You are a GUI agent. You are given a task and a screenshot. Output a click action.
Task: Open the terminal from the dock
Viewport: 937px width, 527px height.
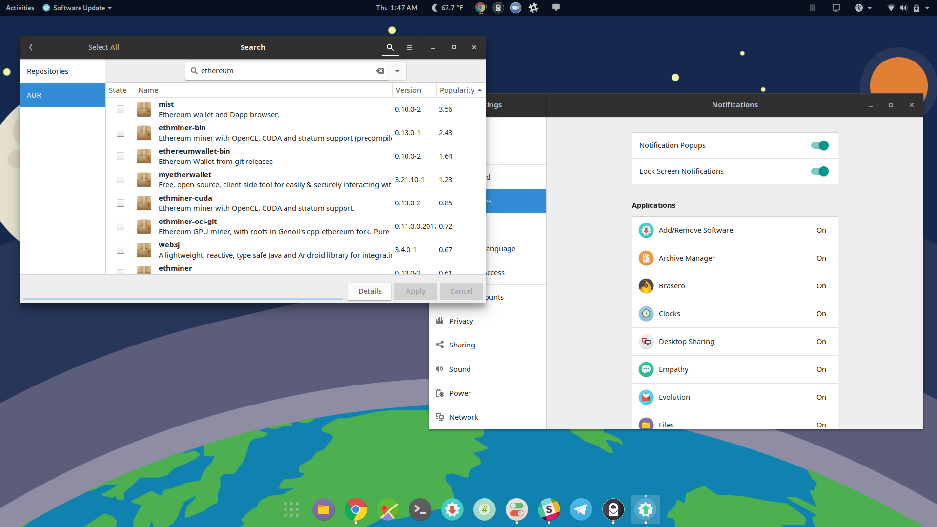tap(420, 509)
